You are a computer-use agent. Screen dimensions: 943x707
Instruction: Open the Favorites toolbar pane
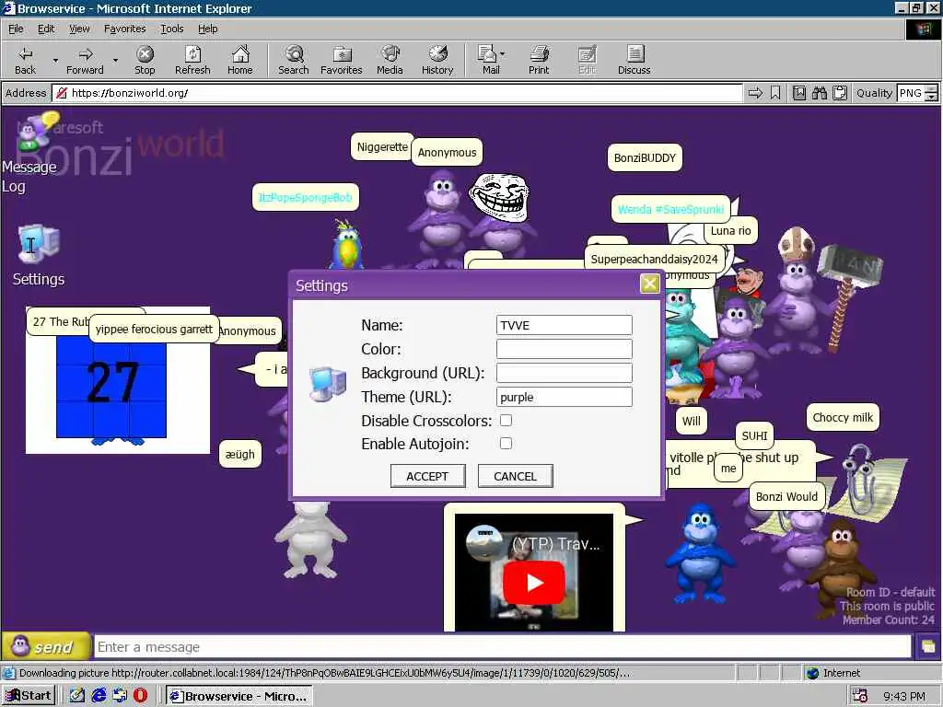[342, 60]
